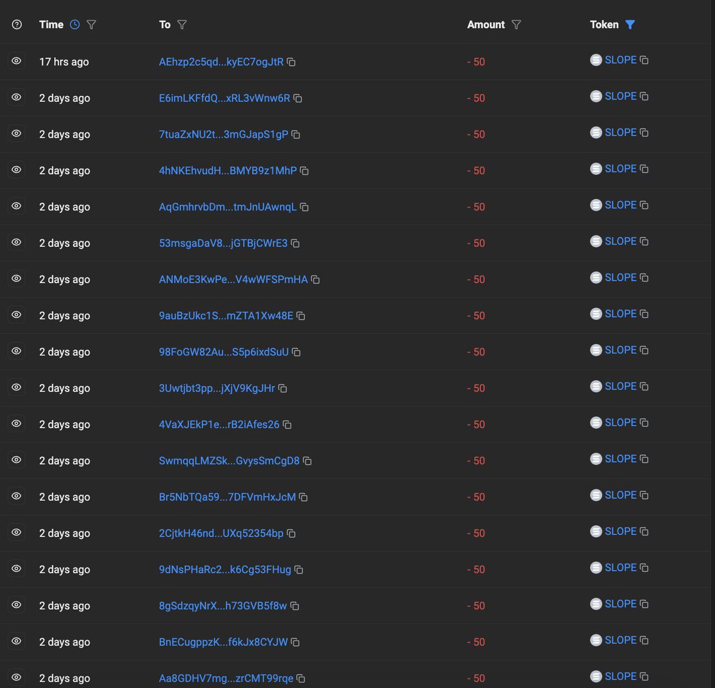The width and height of the screenshot is (715, 688).
Task: Open address link SwmqqLMZSk...GvysSmCgD8
Action: click(229, 461)
